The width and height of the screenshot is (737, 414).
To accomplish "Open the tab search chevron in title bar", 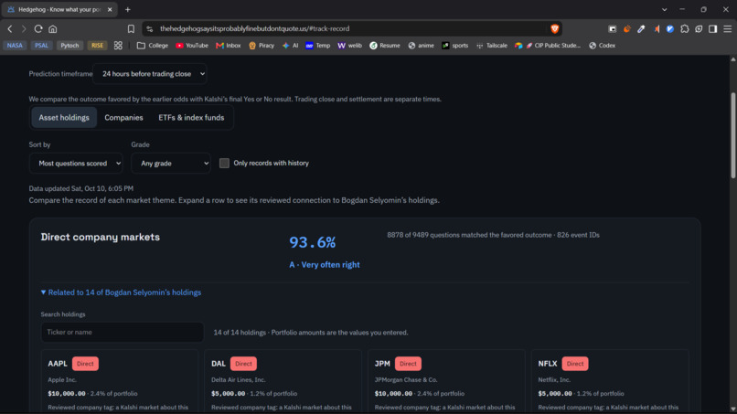I will (x=664, y=9).
